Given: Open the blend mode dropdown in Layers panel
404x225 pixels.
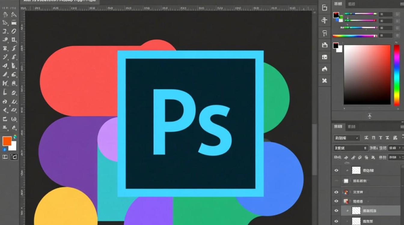Looking at the screenshot, I should point(350,148).
